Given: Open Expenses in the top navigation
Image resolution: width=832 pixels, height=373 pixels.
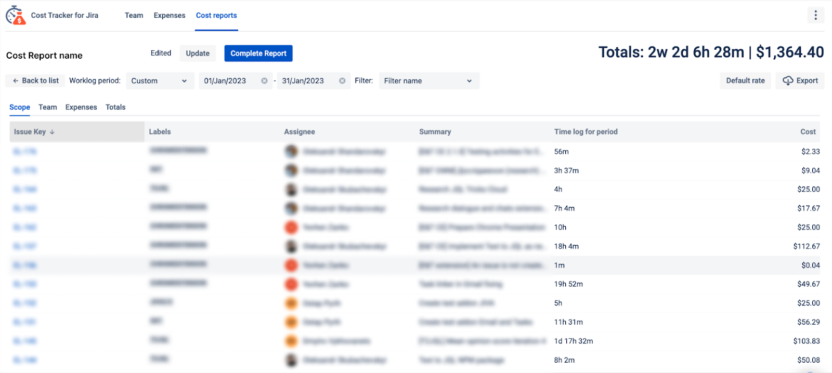Looking at the screenshot, I should pos(170,16).
